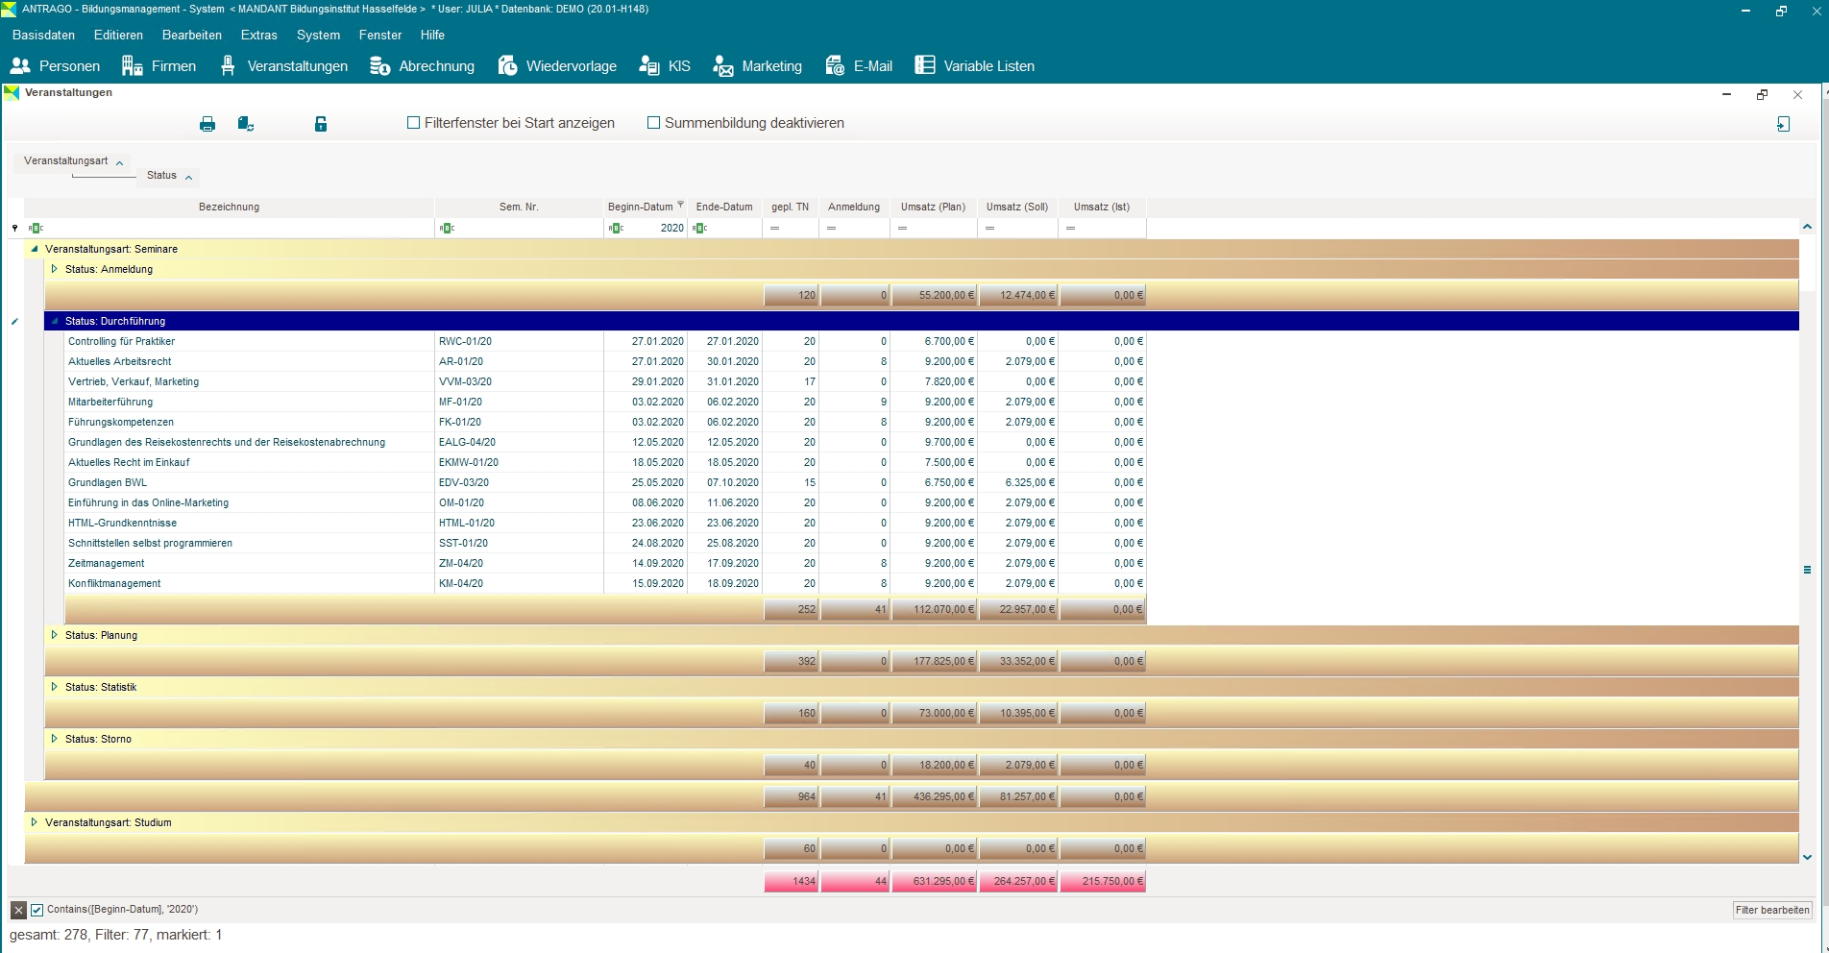1829x953 pixels.
Task: Click the 'Filter bearbeiten' button
Action: click(1771, 910)
